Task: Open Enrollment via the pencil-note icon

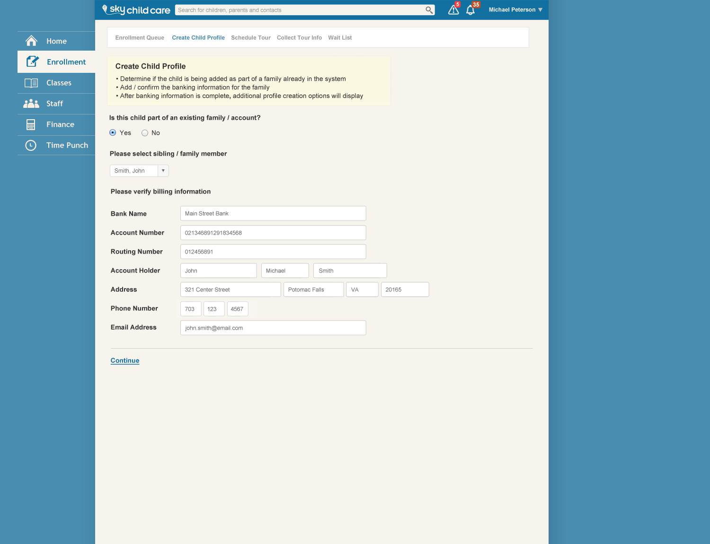Action: point(32,61)
